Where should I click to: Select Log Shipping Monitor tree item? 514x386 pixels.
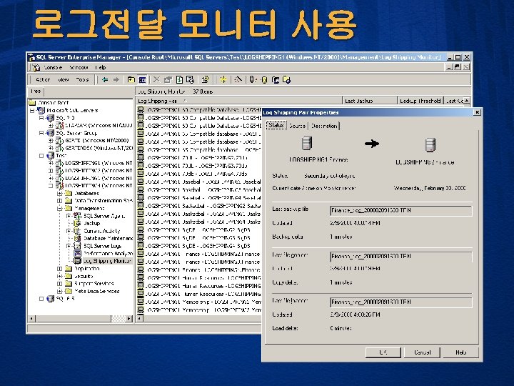(107, 261)
